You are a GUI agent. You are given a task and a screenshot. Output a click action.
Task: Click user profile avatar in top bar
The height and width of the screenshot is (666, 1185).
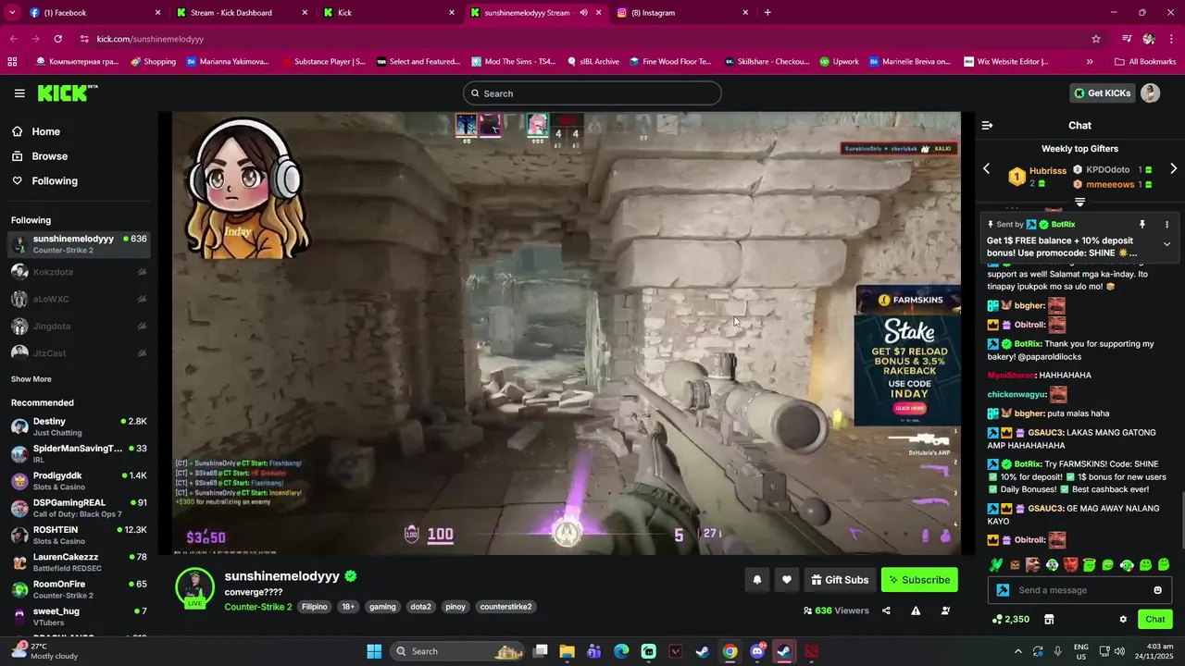1150,92
